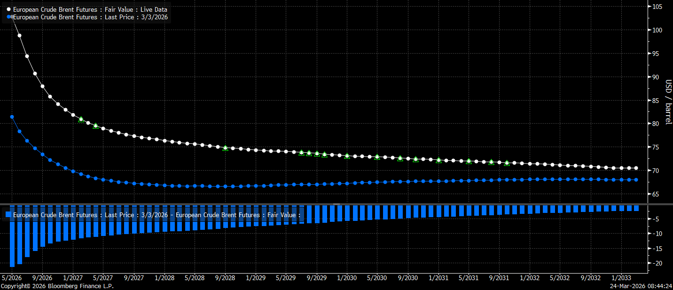Click the blue square spread legend marker

coord(8,215)
